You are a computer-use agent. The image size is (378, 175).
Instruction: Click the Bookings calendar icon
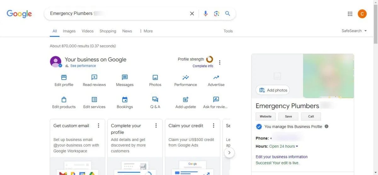pos(125,99)
